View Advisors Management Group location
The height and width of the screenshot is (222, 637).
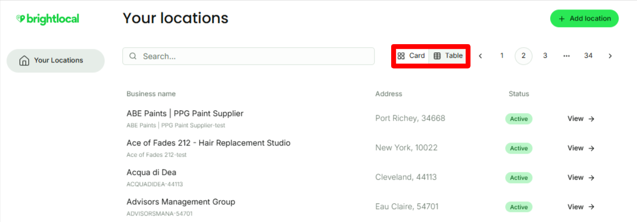581,207
